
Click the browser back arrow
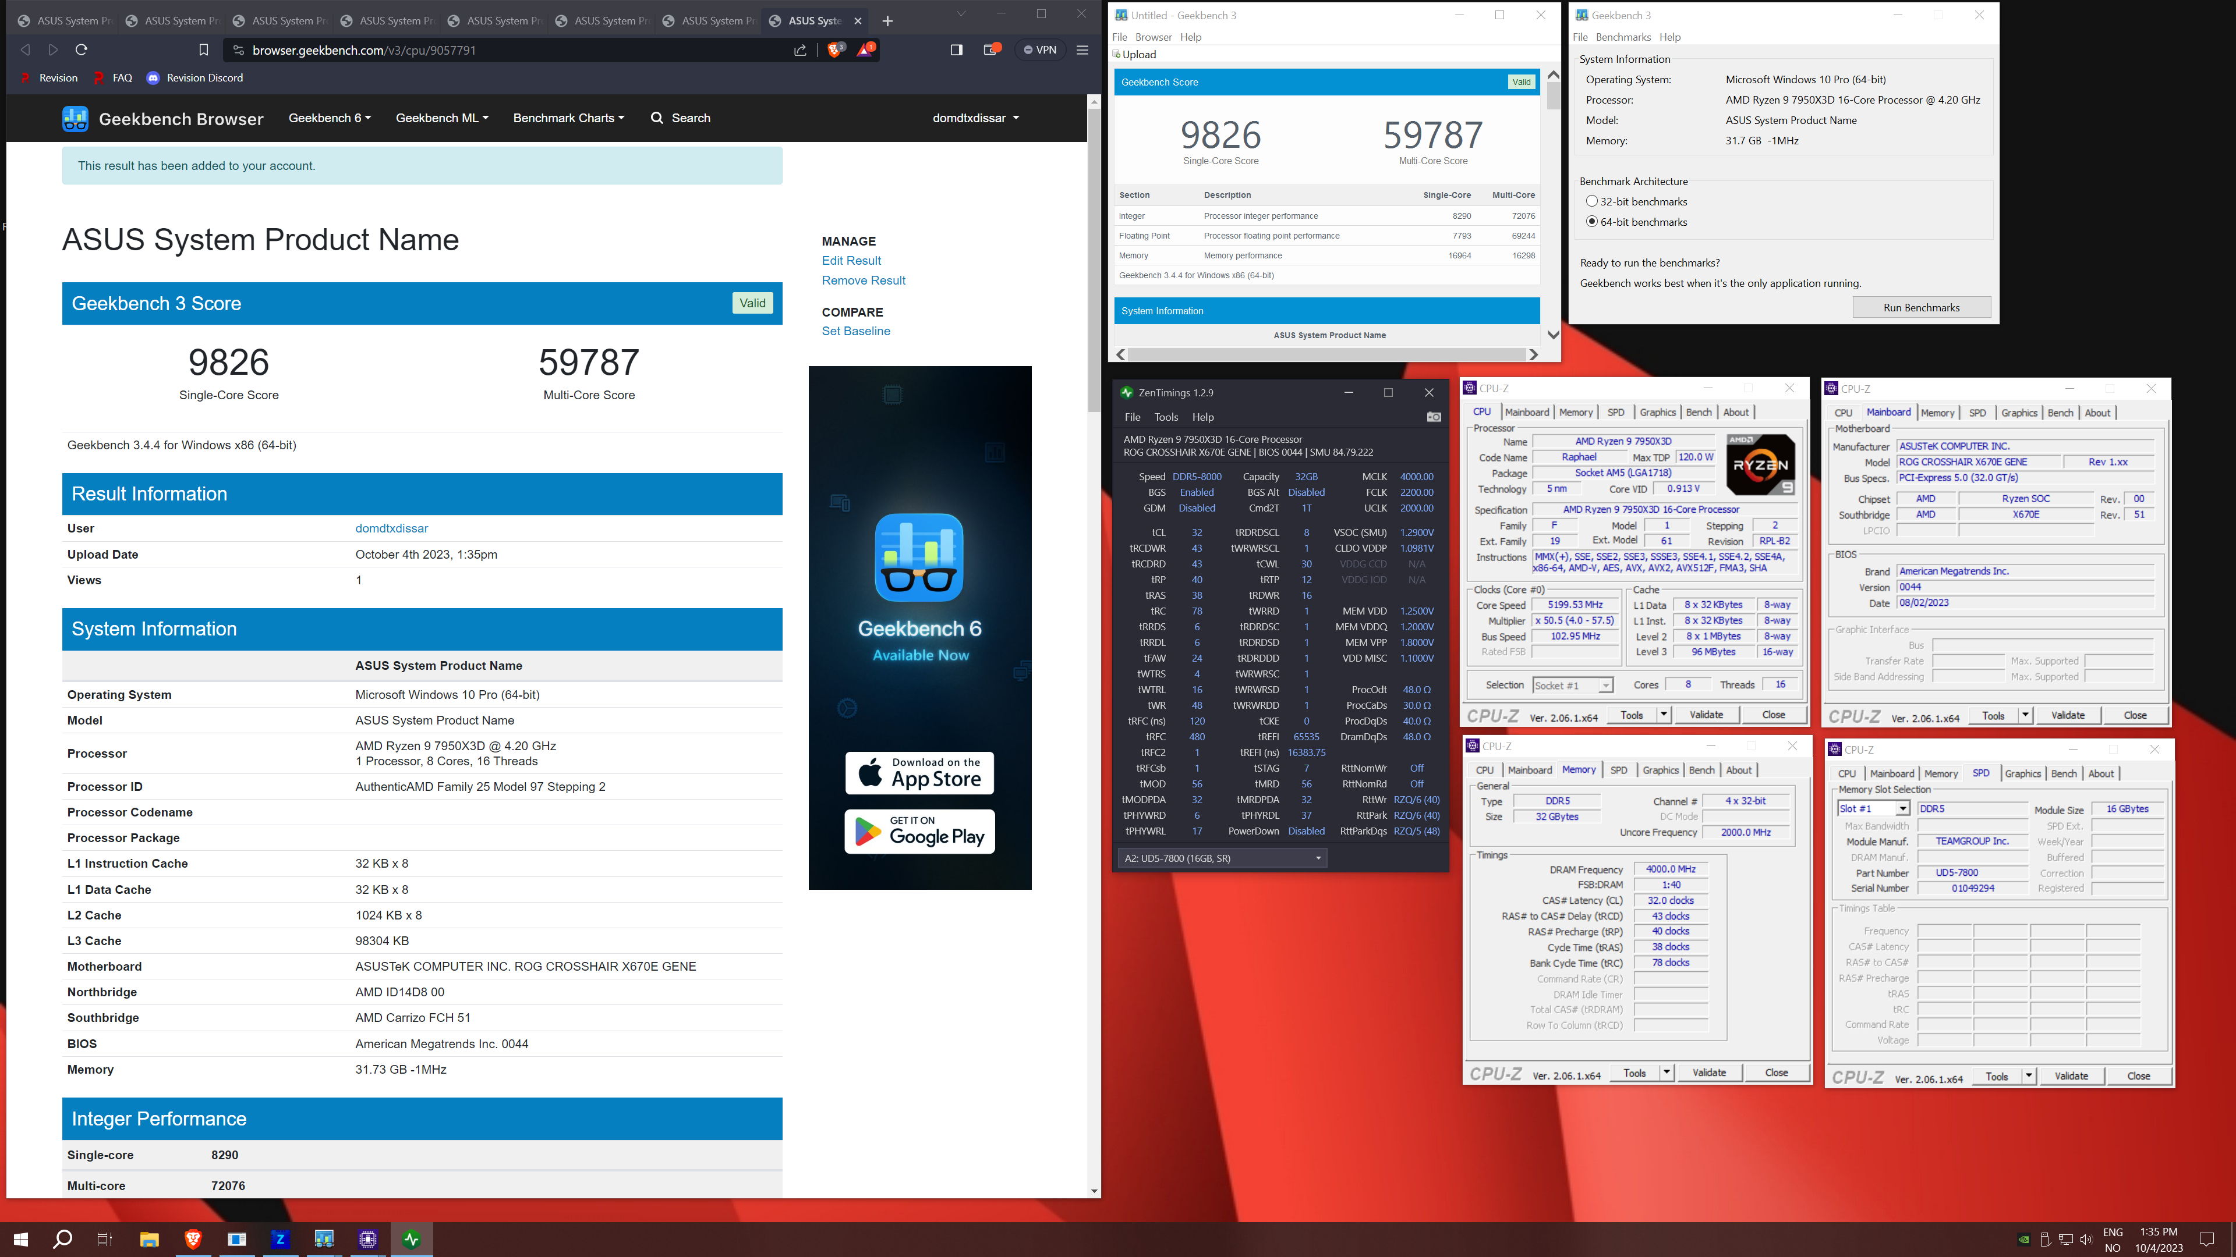pyautogui.click(x=25, y=49)
